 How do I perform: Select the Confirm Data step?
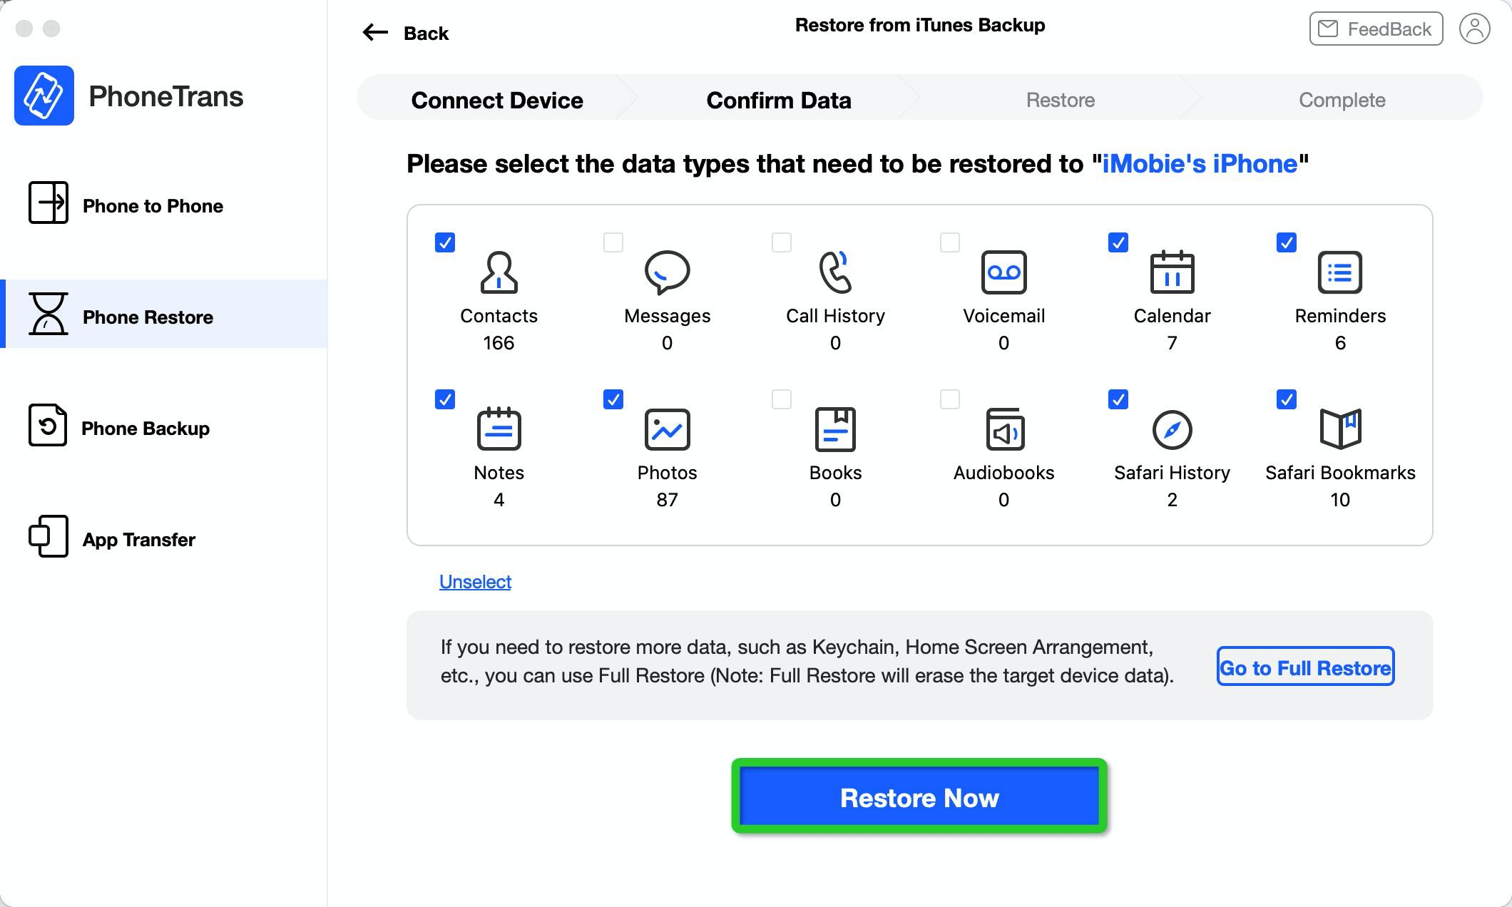778,100
